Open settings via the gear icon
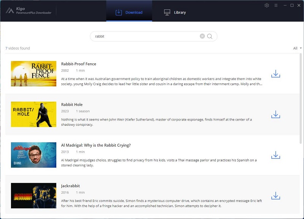This screenshot has width=304, height=219. point(267,5)
